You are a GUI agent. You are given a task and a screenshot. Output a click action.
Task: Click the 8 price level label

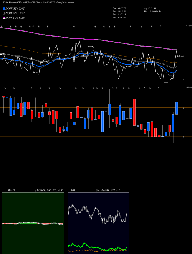[x=184, y=109]
